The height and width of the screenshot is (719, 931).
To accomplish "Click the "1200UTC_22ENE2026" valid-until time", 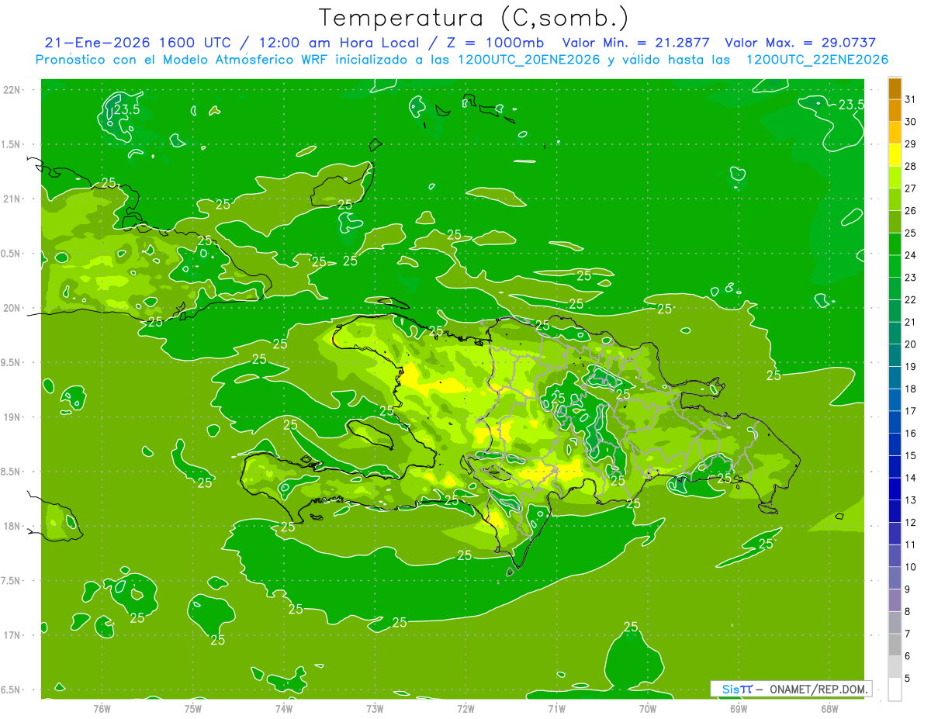I will pyautogui.click(x=817, y=60).
